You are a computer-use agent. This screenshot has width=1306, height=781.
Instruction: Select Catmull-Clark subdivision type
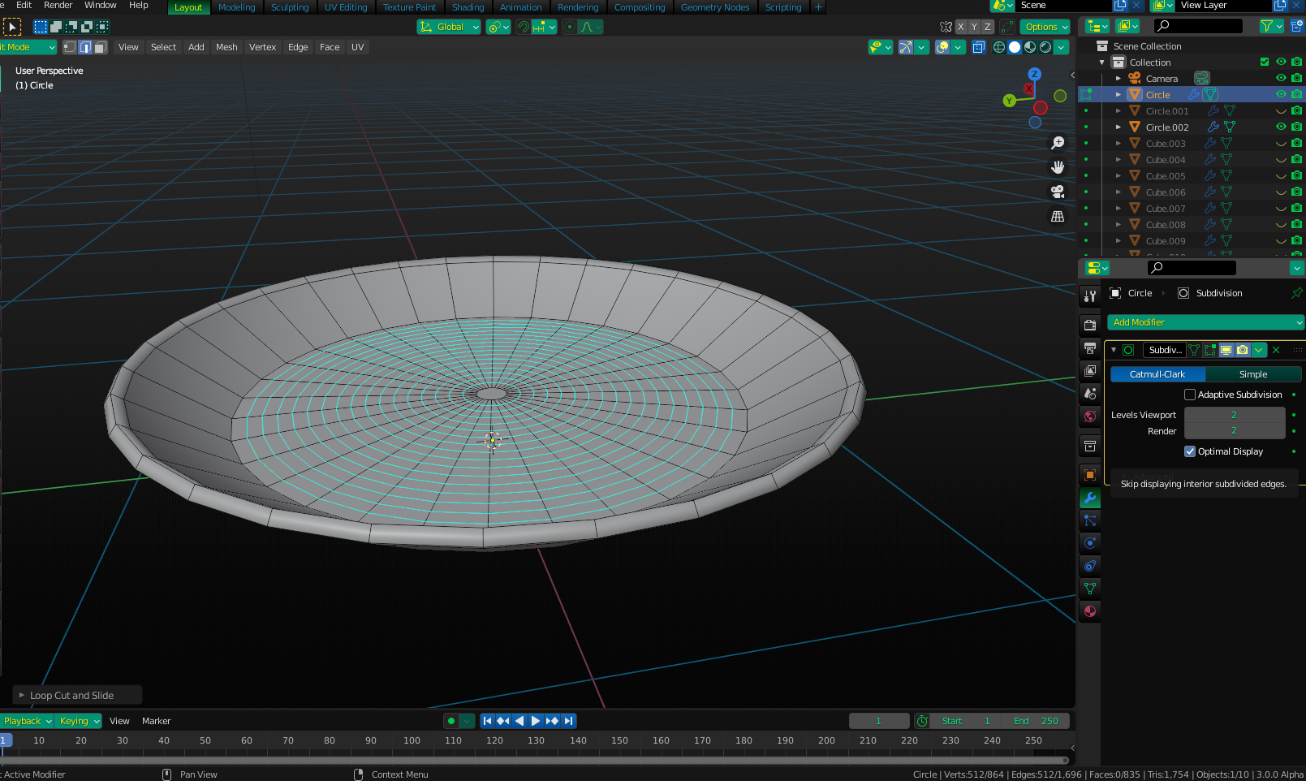(x=1157, y=374)
